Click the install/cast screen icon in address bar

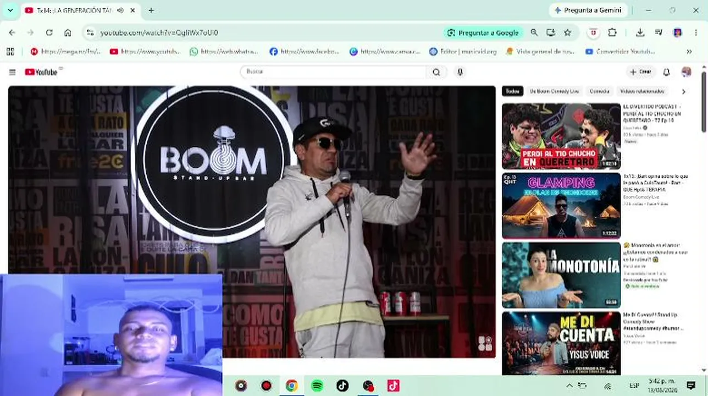click(x=551, y=32)
